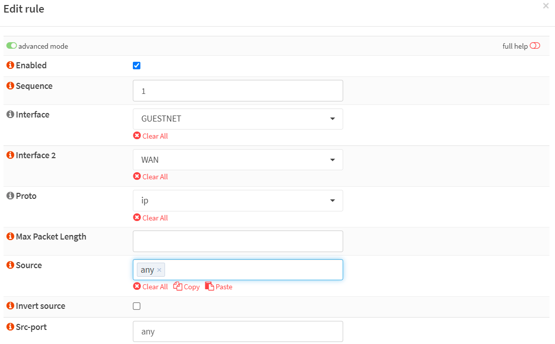Check the Invert source checkbox
This screenshot has height=344, width=555.
[x=137, y=306]
